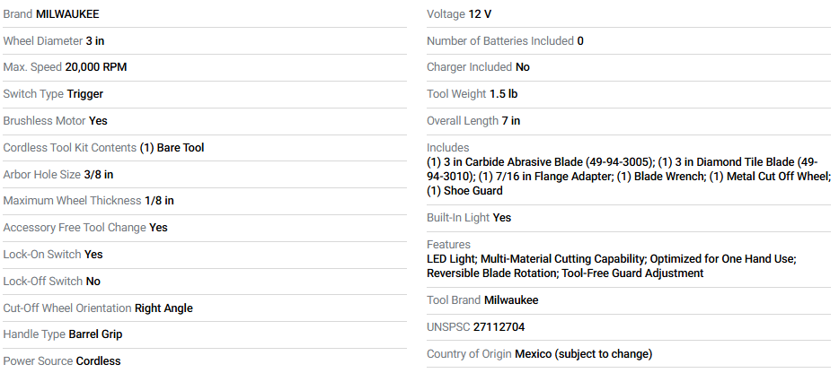The image size is (839, 373).
Task: Click the Charger Included No entry
Action: 478,67
